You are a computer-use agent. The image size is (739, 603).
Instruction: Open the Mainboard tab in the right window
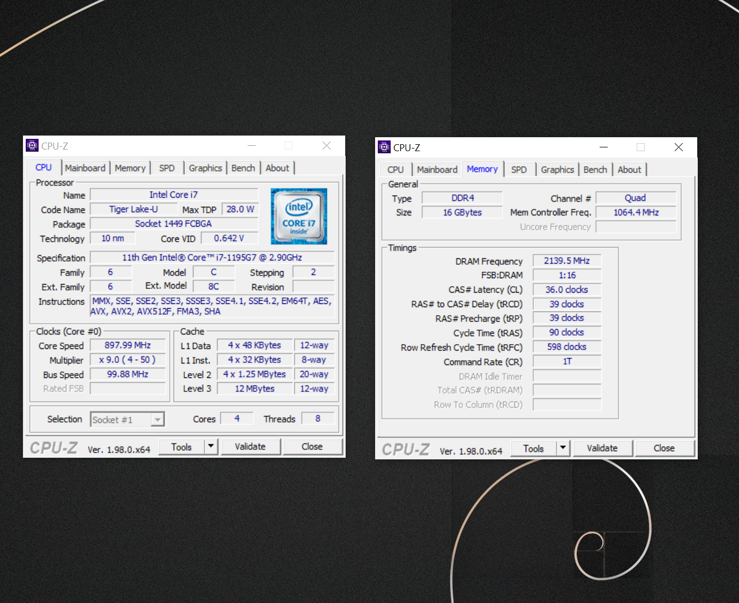click(x=437, y=169)
